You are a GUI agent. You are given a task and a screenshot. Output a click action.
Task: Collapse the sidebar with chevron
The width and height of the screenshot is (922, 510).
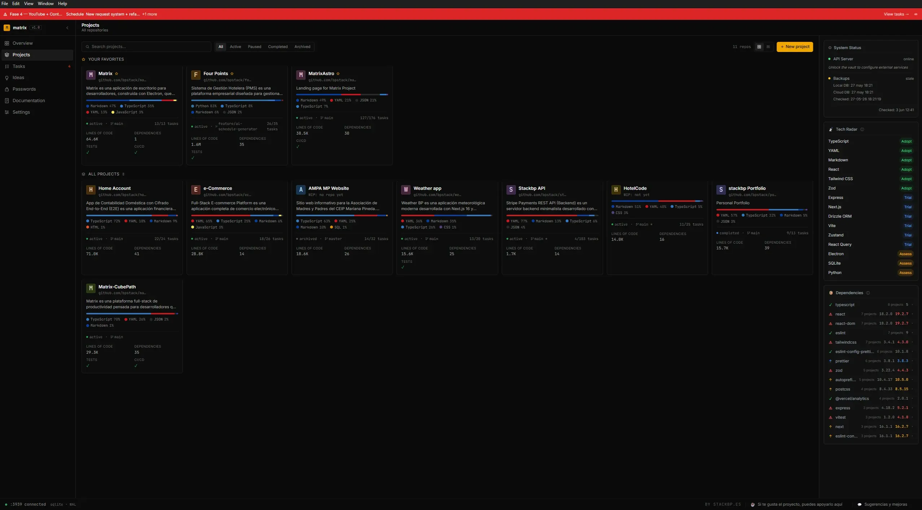[x=67, y=28]
